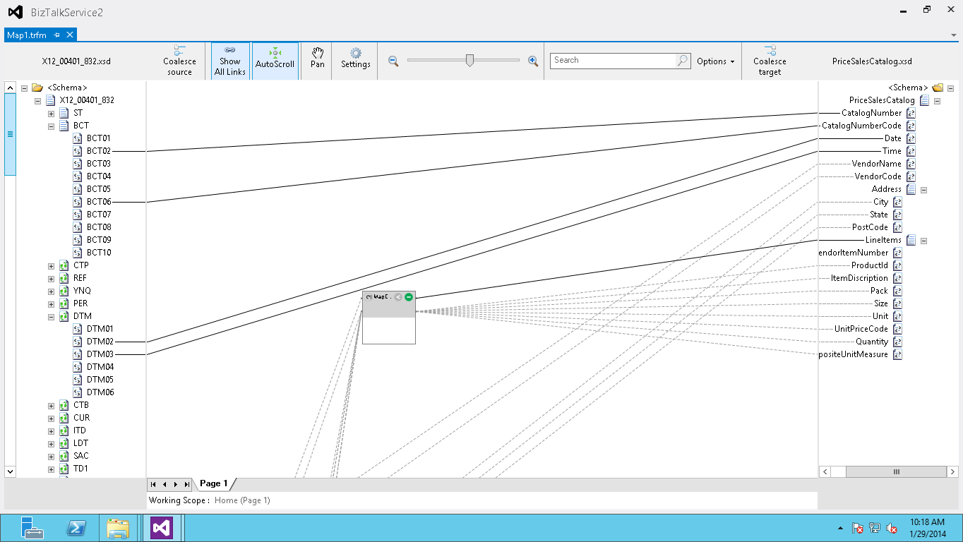Collapse the Address target node
The width and height of the screenshot is (963, 542).
point(923,190)
